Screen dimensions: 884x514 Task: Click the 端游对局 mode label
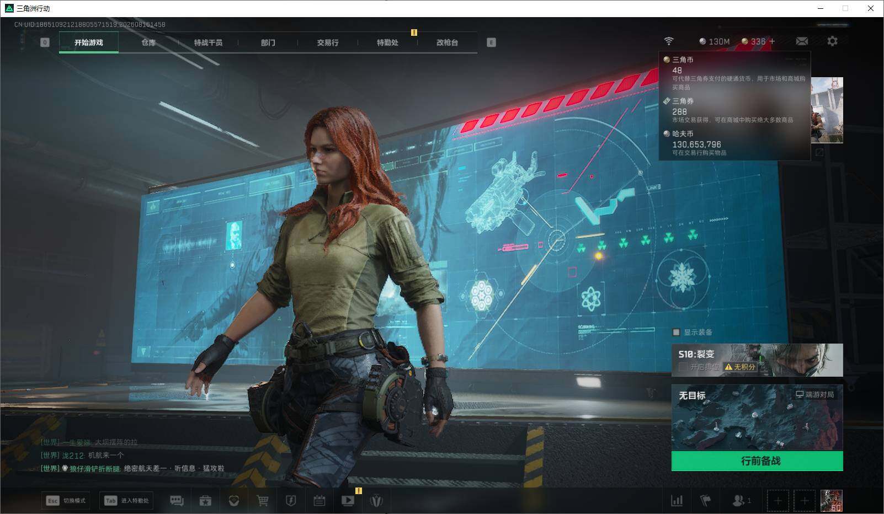click(x=814, y=394)
